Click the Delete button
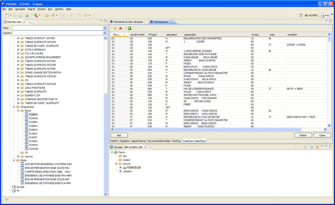Image resolution: width=335 pixels, height=205 pixels. click(303, 135)
